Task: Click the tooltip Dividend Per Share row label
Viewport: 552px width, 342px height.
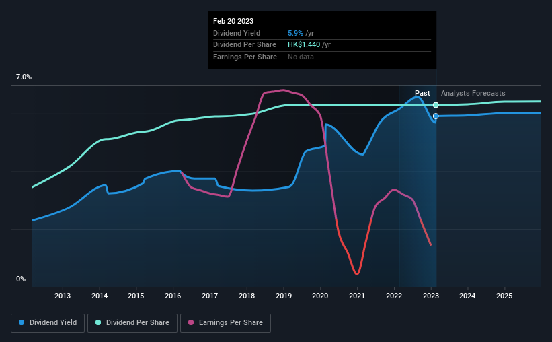Action: point(244,45)
